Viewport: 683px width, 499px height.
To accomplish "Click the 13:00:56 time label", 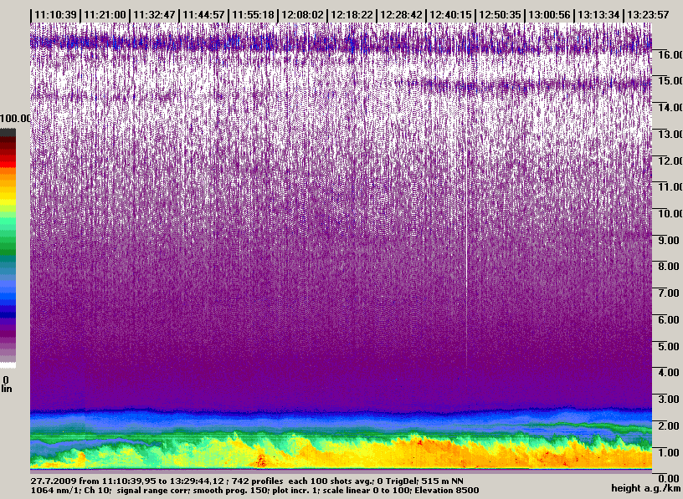I will [549, 15].
